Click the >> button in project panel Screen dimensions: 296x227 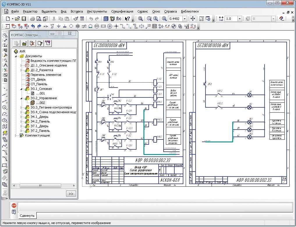tap(71, 194)
